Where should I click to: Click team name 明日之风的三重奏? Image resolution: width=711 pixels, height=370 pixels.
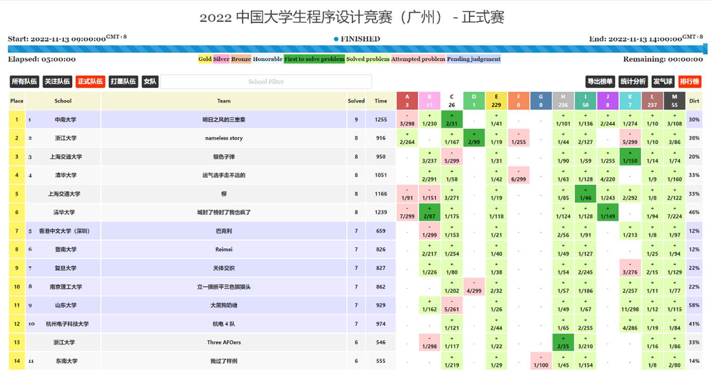[224, 120]
